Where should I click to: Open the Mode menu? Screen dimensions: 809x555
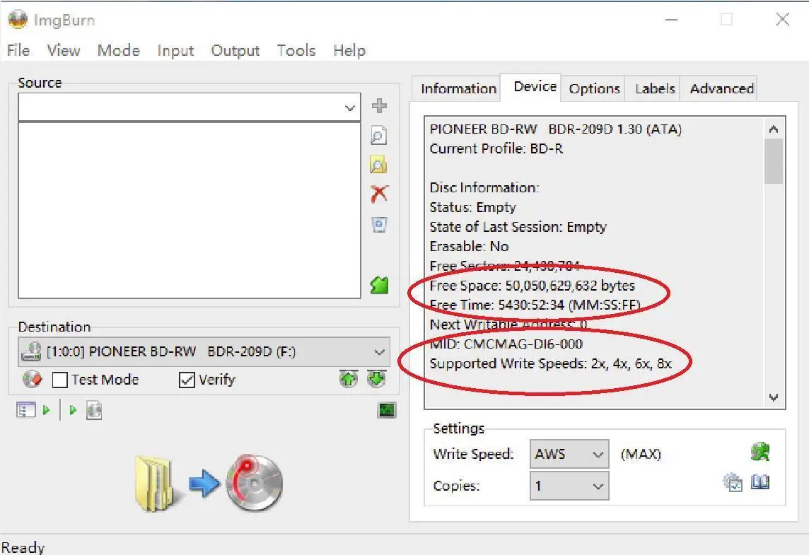coord(119,50)
